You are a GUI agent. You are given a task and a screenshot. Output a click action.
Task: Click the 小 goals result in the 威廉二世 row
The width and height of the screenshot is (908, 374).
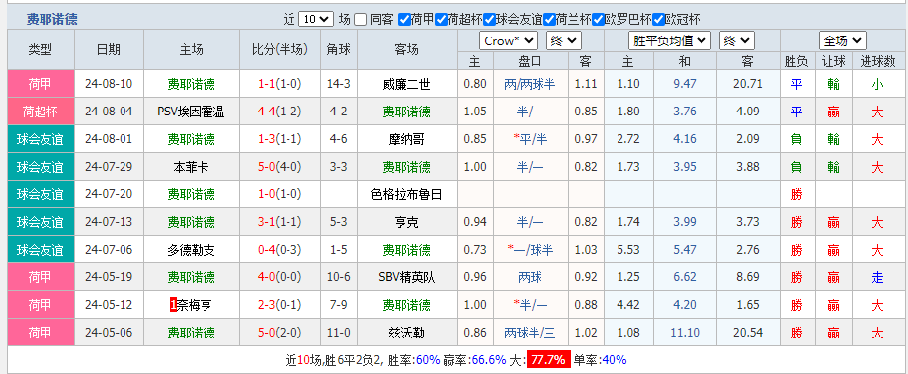point(877,85)
